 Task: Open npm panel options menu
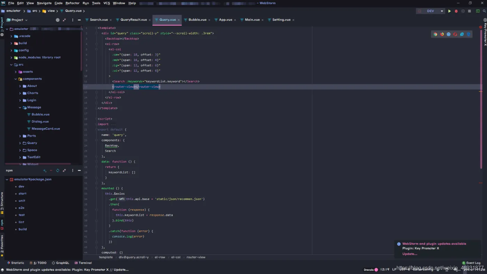pos(73,170)
